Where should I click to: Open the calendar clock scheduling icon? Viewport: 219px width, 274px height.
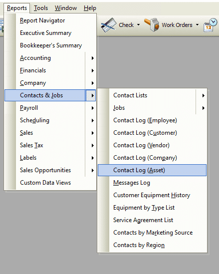click(211, 25)
